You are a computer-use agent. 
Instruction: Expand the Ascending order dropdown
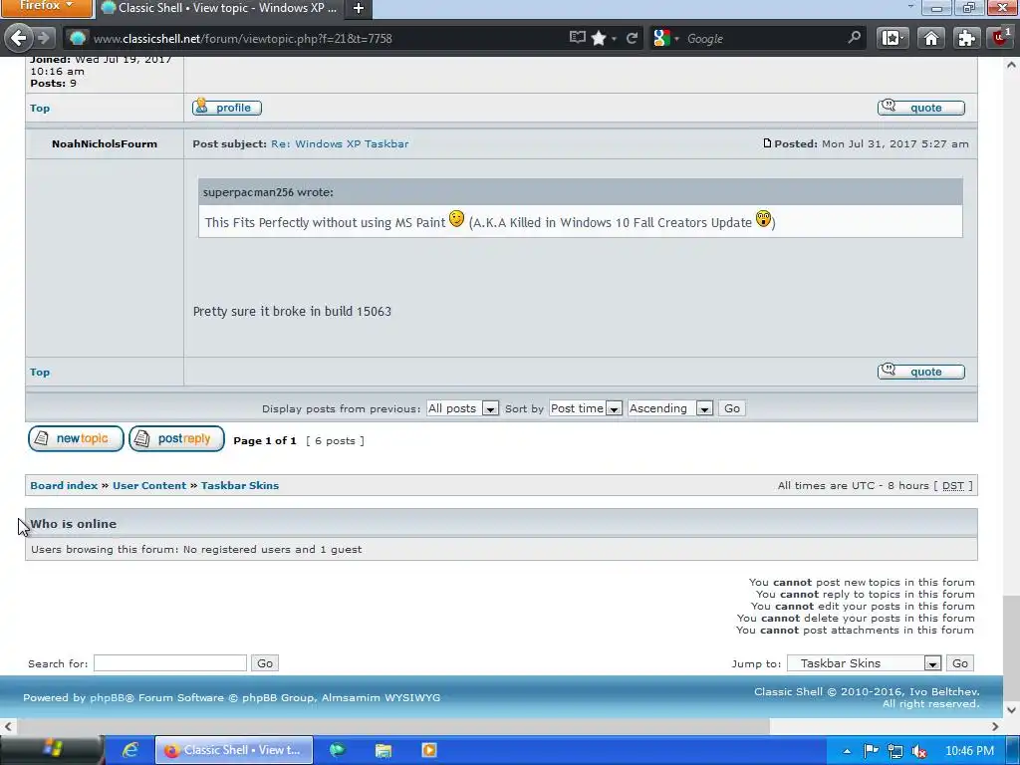pyautogui.click(x=670, y=408)
